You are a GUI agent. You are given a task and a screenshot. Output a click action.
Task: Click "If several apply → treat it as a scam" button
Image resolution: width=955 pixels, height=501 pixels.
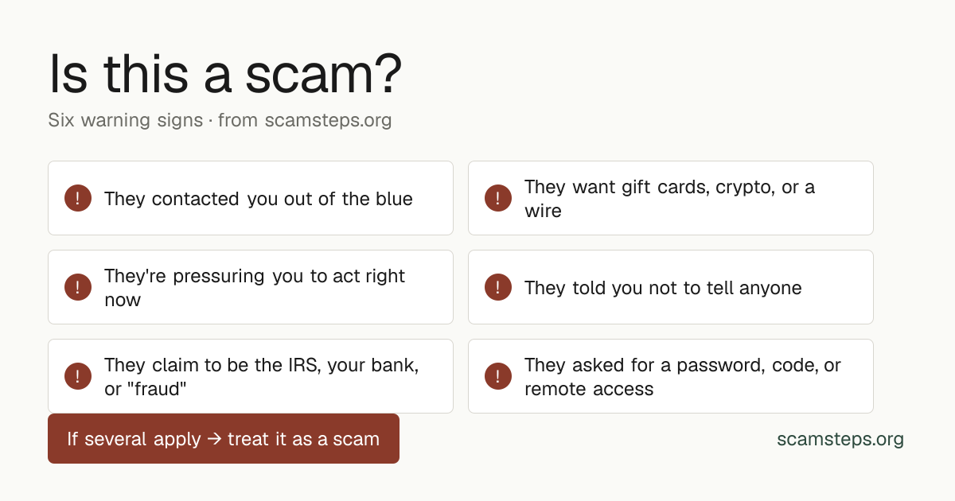(224, 438)
